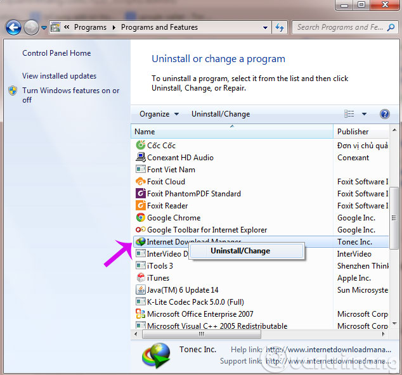Image resolution: width=402 pixels, height=375 pixels.
Task: Click the iTunes icon
Action: coord(141,277)
